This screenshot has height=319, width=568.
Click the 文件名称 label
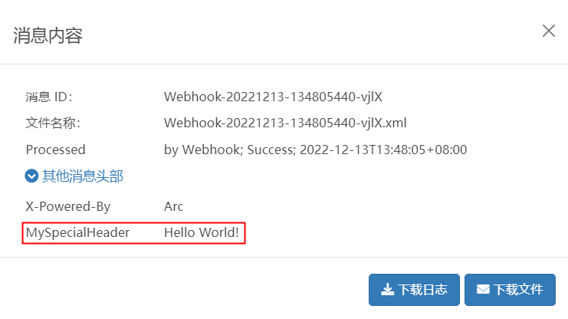click(53, 123)
